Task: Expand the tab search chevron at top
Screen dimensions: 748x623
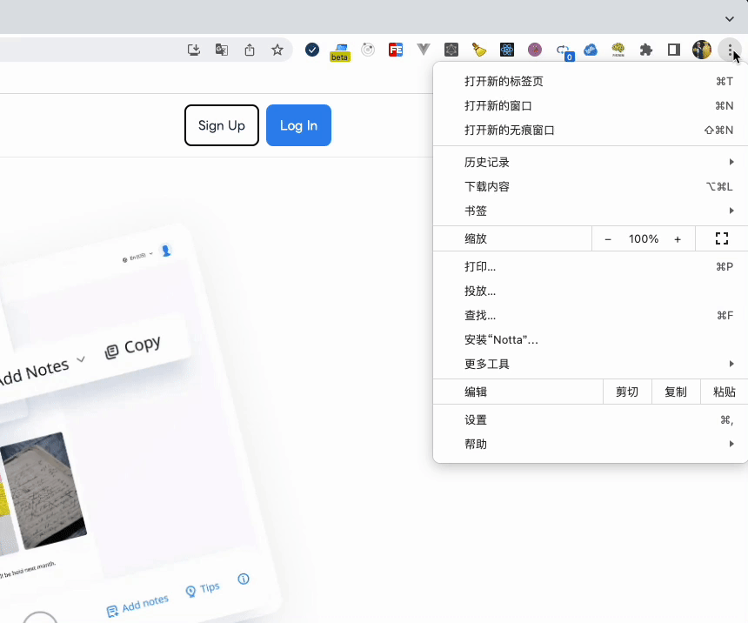Action: [x=730, y=19]
